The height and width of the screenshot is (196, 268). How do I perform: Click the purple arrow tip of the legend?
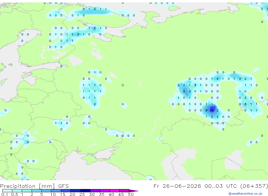point(134,191)
